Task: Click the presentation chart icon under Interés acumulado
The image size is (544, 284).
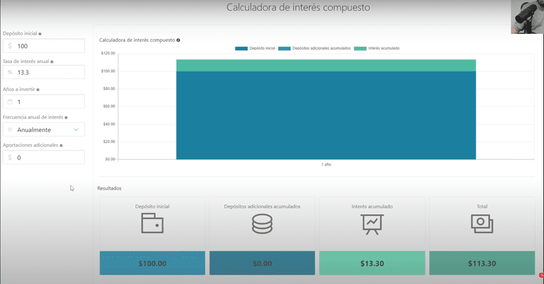Action: pyautogui.click(x=372, y=225)
